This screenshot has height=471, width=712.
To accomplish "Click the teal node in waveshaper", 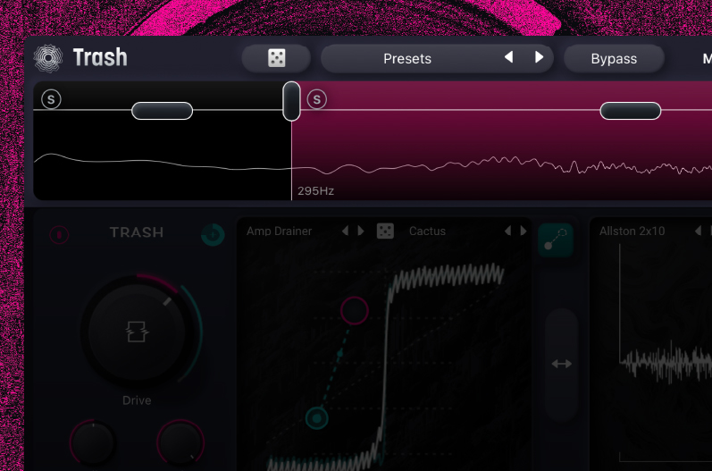I will coord(316,418).
